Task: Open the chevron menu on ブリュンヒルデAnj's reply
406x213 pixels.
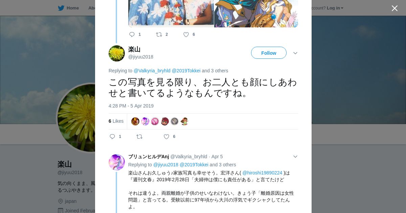Action: pos(295,157)
